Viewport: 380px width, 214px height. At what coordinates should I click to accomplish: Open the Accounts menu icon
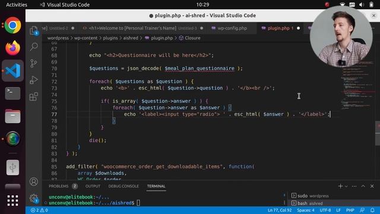[34, 181]
